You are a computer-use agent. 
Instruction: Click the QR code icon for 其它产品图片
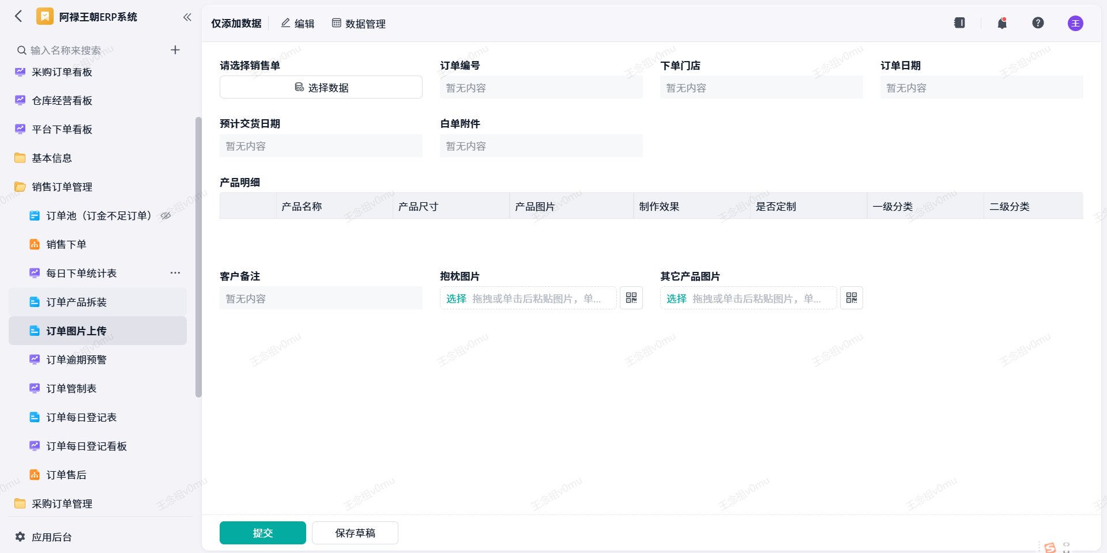coord(852,298)
